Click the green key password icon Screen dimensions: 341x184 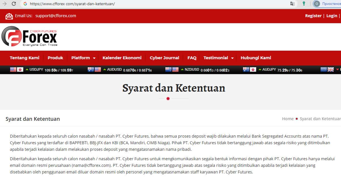coord(304,3)
